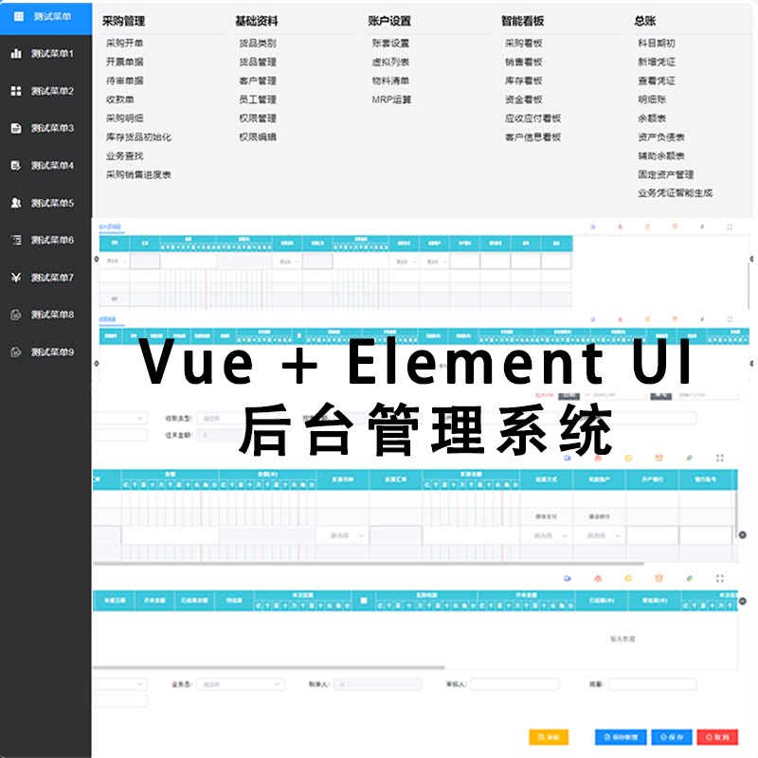Click the yen icon beside 测试菜单7

(x=16, y=277)
